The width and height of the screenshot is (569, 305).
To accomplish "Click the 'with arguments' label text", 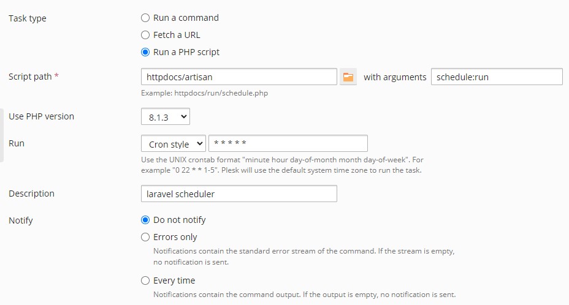I will click(395, 77).
